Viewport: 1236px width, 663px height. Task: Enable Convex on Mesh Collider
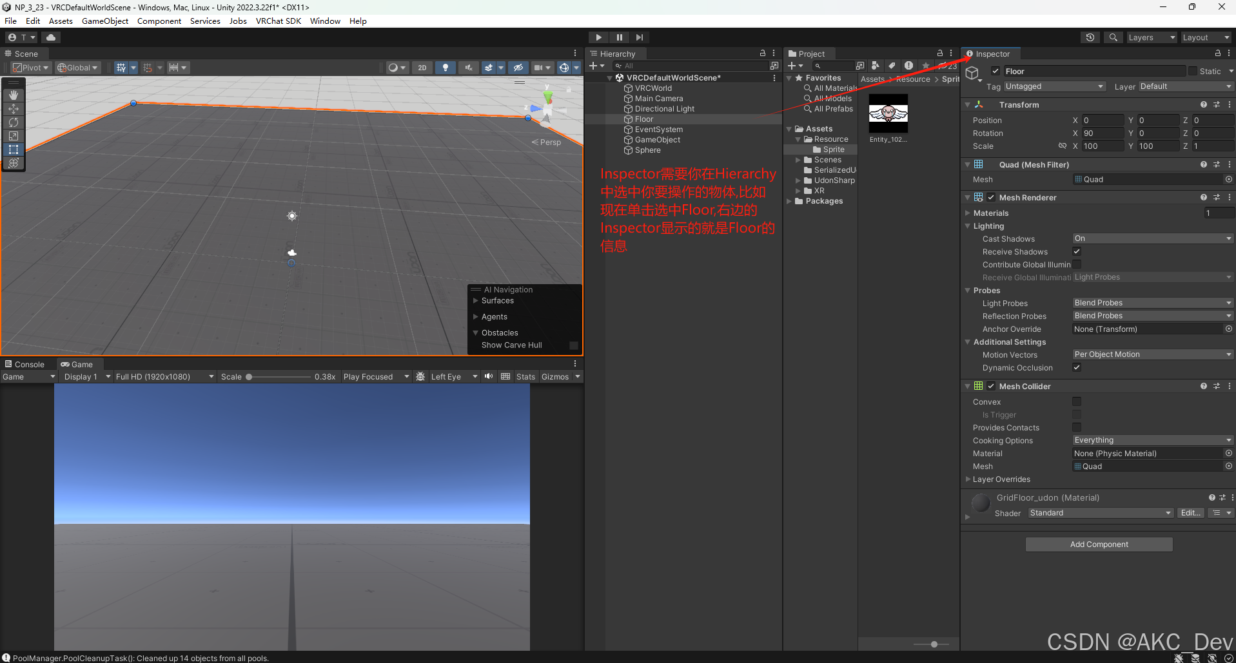click(x=1077, y=401)
